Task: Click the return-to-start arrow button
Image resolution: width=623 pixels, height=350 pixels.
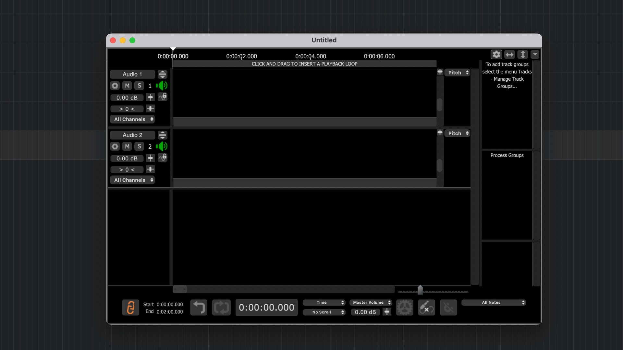Action: pos(199,307)
